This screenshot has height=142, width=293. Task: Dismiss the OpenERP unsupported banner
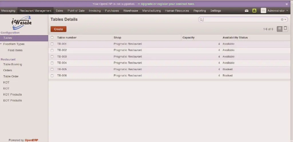tap(287, 4)
